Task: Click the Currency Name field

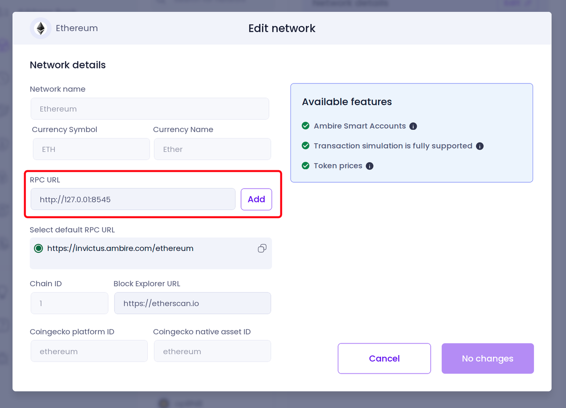Action: (212, 149)
